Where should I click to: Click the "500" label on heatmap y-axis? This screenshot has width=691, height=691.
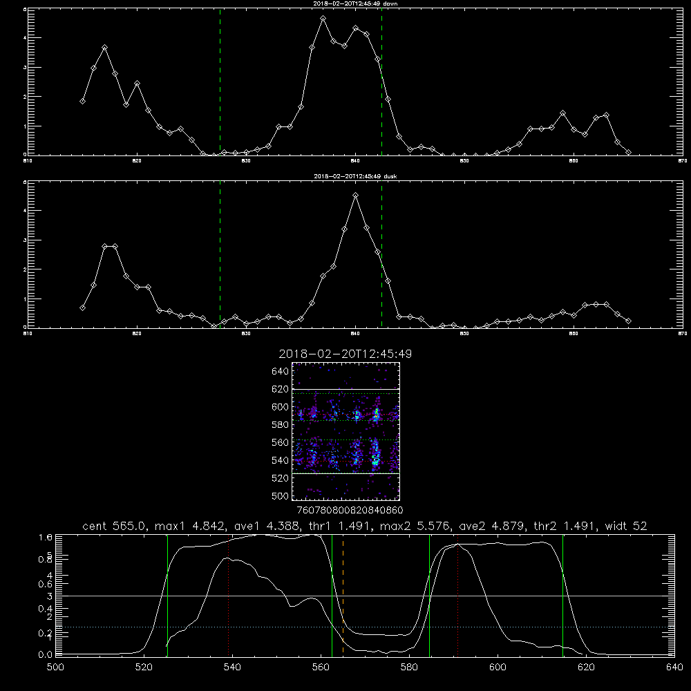tap(281, 495)
